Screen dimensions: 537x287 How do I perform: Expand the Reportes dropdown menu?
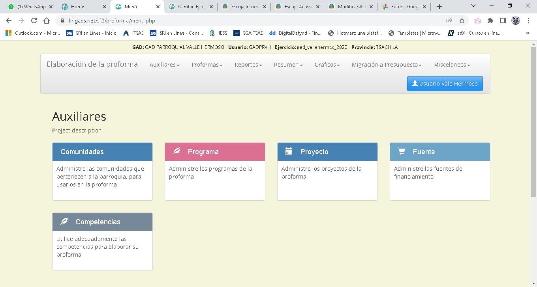(248, 65)
